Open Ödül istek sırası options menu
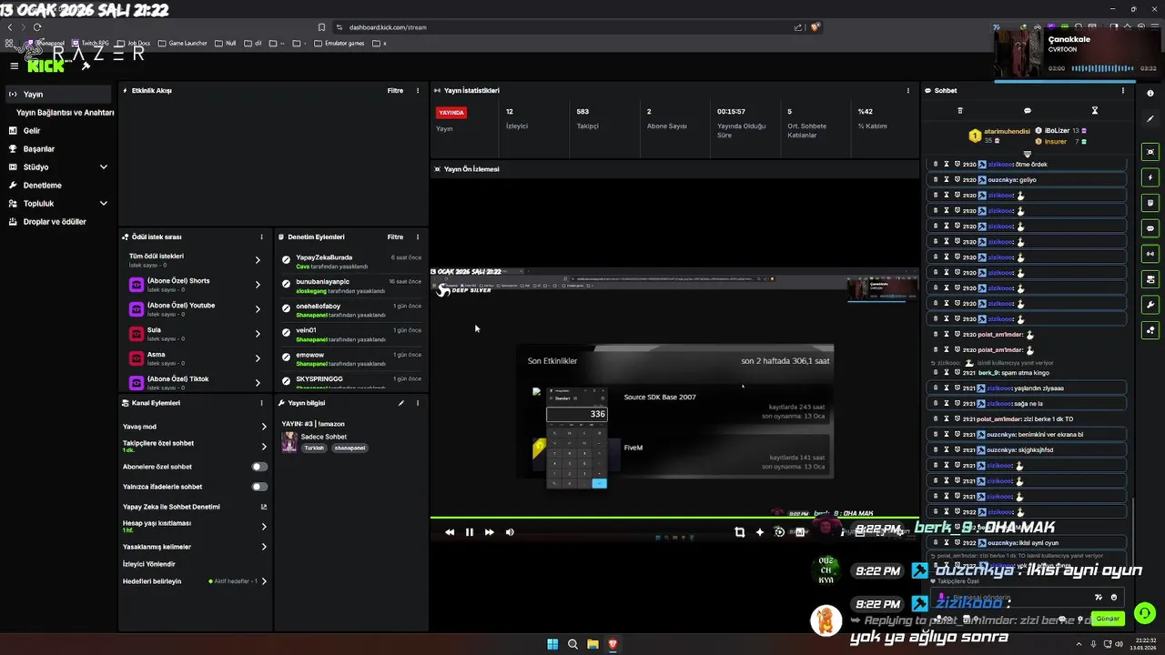The height and width of the screenshot is (655, 1165). pos(261,237)
